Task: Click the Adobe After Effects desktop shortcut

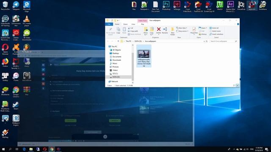Action: [230, 7]
